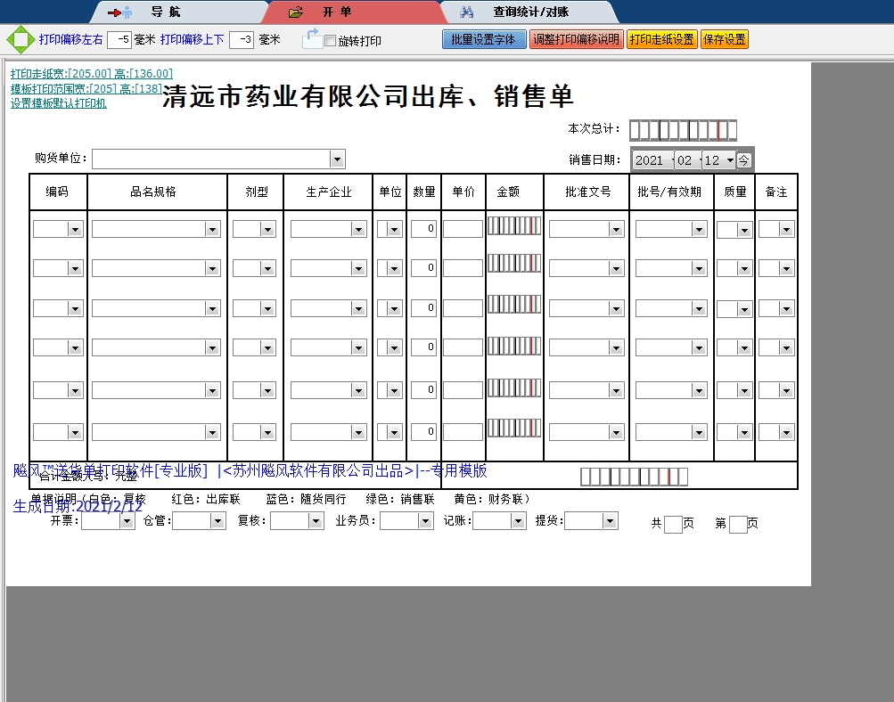This screenshot has width=894, height=702.
Task: Click the 保存设置 button
Action: click(724, 39)
